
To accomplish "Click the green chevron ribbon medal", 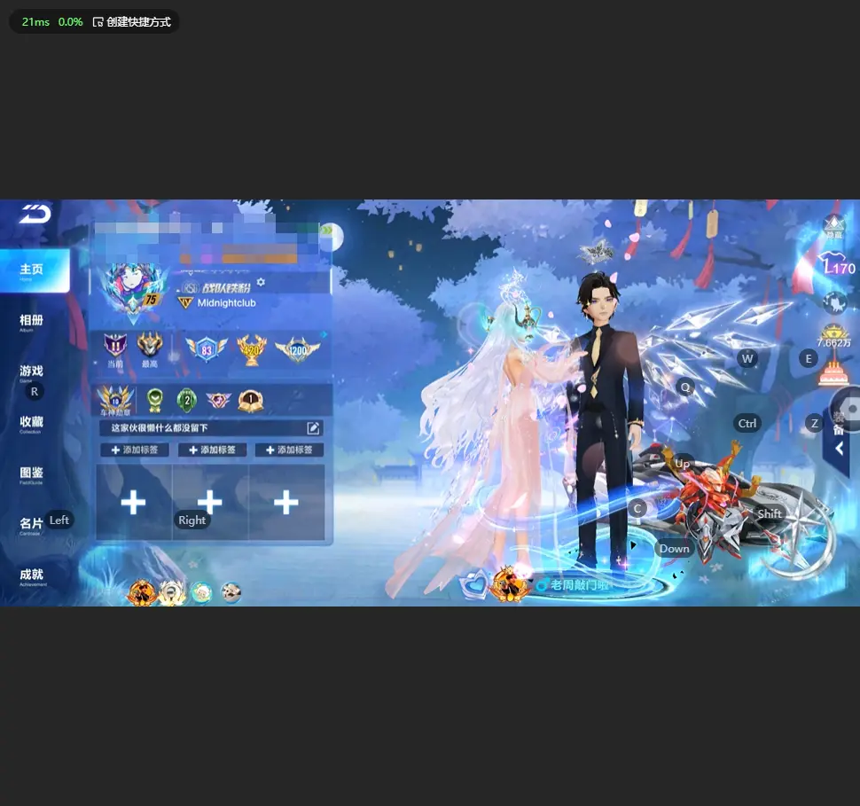I will pos(155,401).
